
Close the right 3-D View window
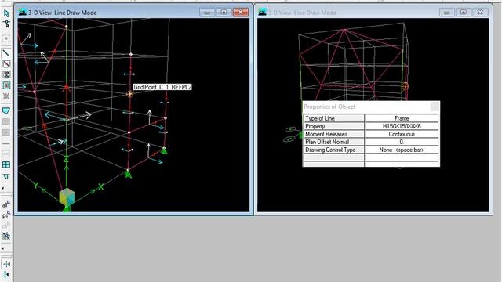480,13
